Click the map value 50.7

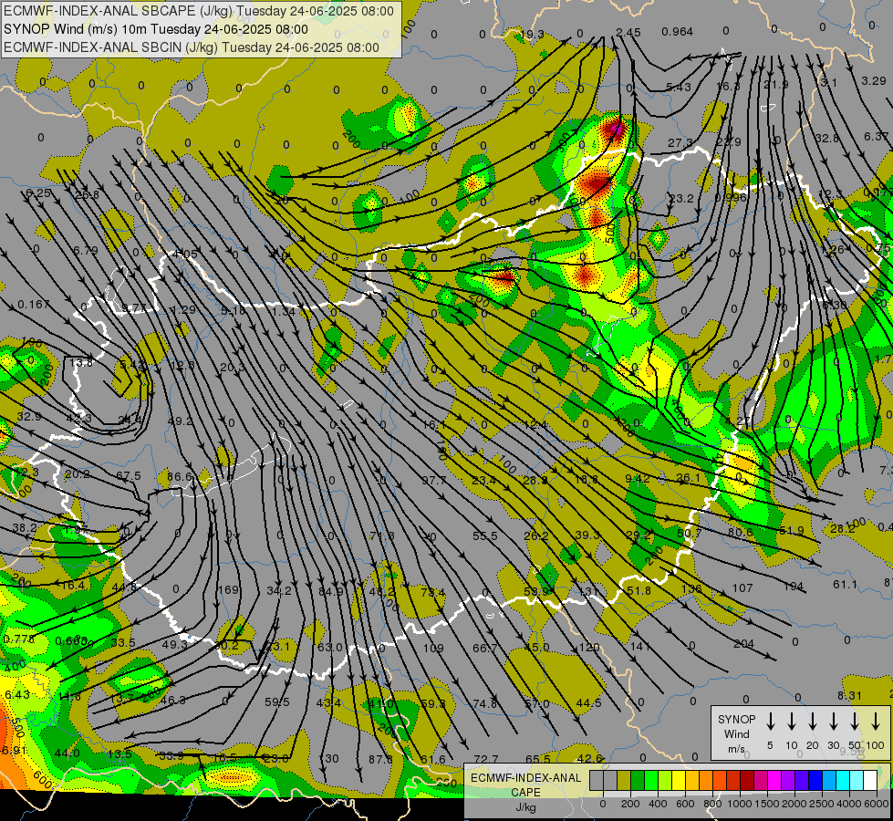click(x=689, y=534)
